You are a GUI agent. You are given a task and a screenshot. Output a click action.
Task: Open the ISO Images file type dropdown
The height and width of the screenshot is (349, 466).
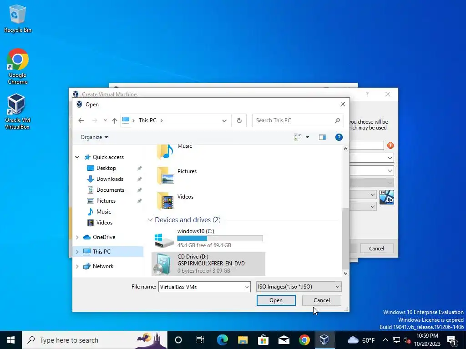click(x=299, y=287)
